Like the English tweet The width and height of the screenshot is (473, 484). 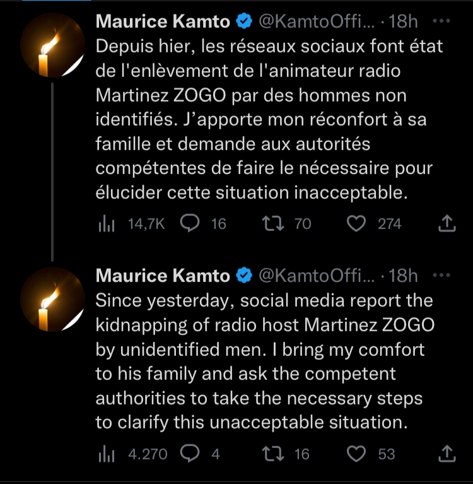[x=358, y=454]
